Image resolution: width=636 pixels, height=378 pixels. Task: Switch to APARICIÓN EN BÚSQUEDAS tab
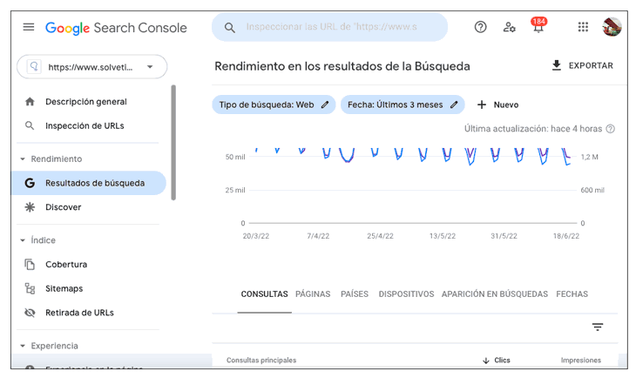[495, 294]
